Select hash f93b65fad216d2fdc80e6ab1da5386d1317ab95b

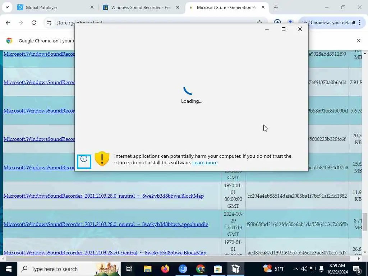point(297,224)
